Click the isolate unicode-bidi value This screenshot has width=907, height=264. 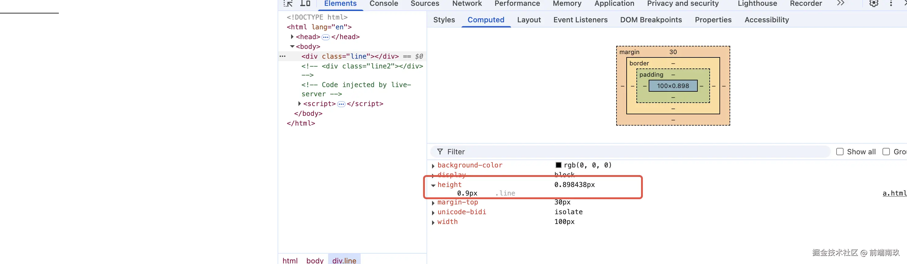click(568, 212)
